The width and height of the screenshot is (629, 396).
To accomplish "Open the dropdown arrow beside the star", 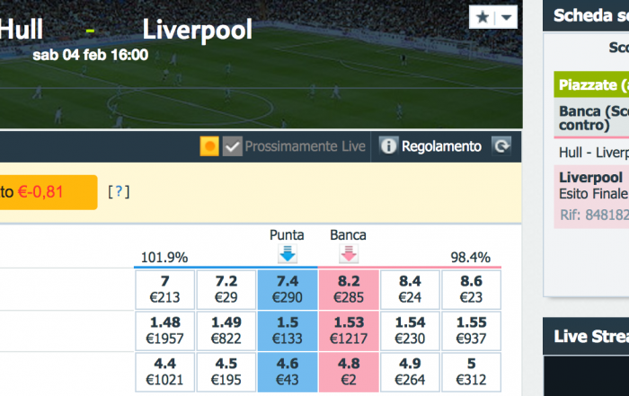I will point(508,17).
